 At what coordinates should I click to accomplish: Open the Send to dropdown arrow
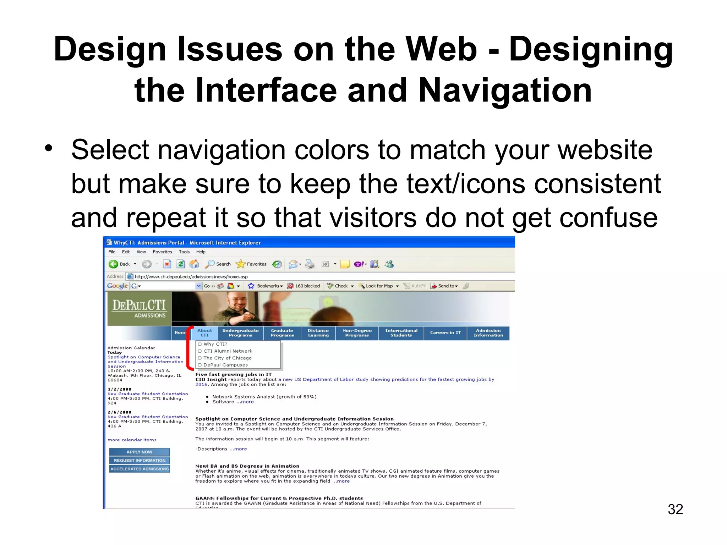tap(456, 286)
